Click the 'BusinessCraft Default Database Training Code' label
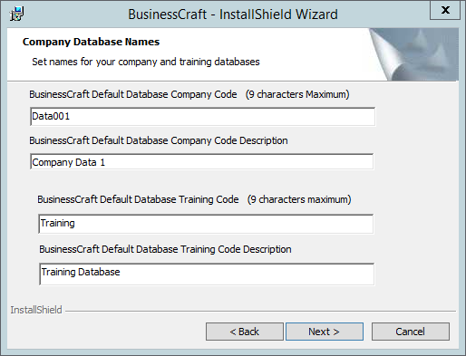Image resolution: width=466 pixels, height=356 pixels. coord(138,199)
